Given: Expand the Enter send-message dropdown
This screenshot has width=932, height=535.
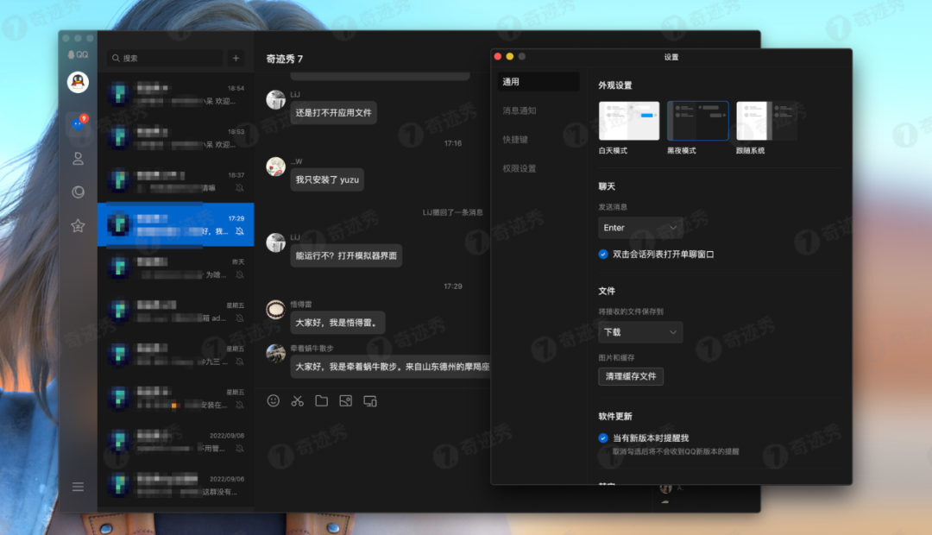Looking at the screenshot, I should [x=640, y=228].
